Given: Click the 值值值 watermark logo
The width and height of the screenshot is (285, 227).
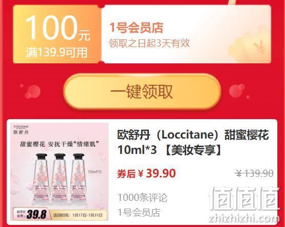Looking at the screenshot, I should [244, 198].
